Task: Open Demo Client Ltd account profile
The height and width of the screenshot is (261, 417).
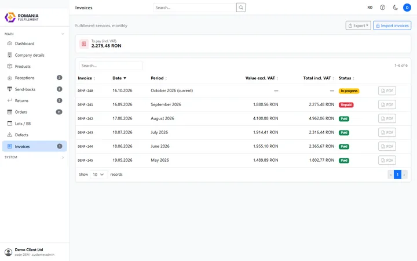Action: 35,252
